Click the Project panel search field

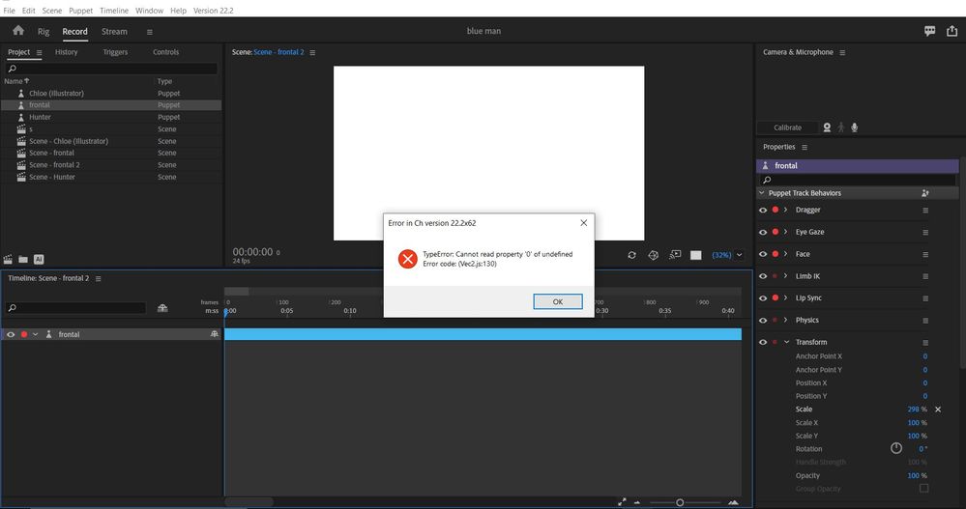click(x=111, y=69)
